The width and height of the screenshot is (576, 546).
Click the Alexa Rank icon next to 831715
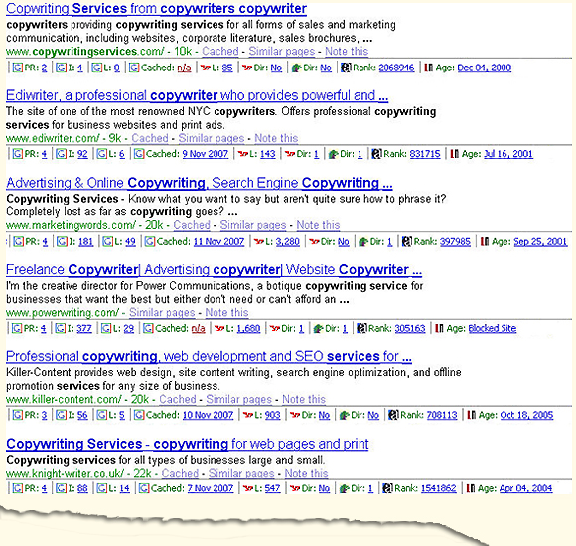376,154
